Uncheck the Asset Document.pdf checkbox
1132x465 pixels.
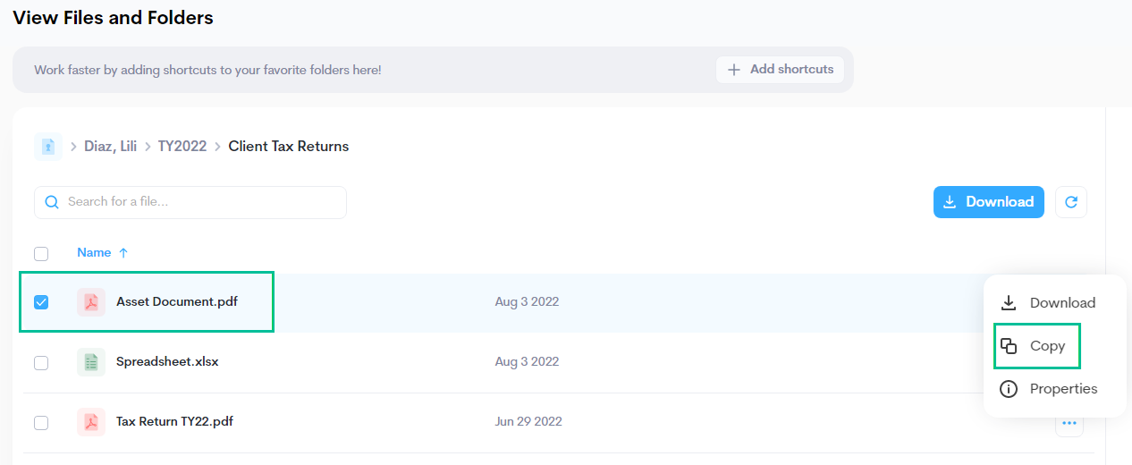click(x=41, y=302)
